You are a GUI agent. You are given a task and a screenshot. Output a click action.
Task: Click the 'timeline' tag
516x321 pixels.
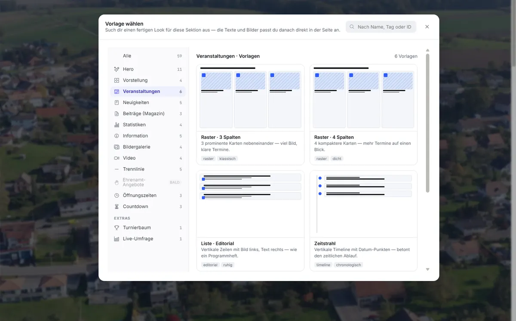click(x=323, y=265)
